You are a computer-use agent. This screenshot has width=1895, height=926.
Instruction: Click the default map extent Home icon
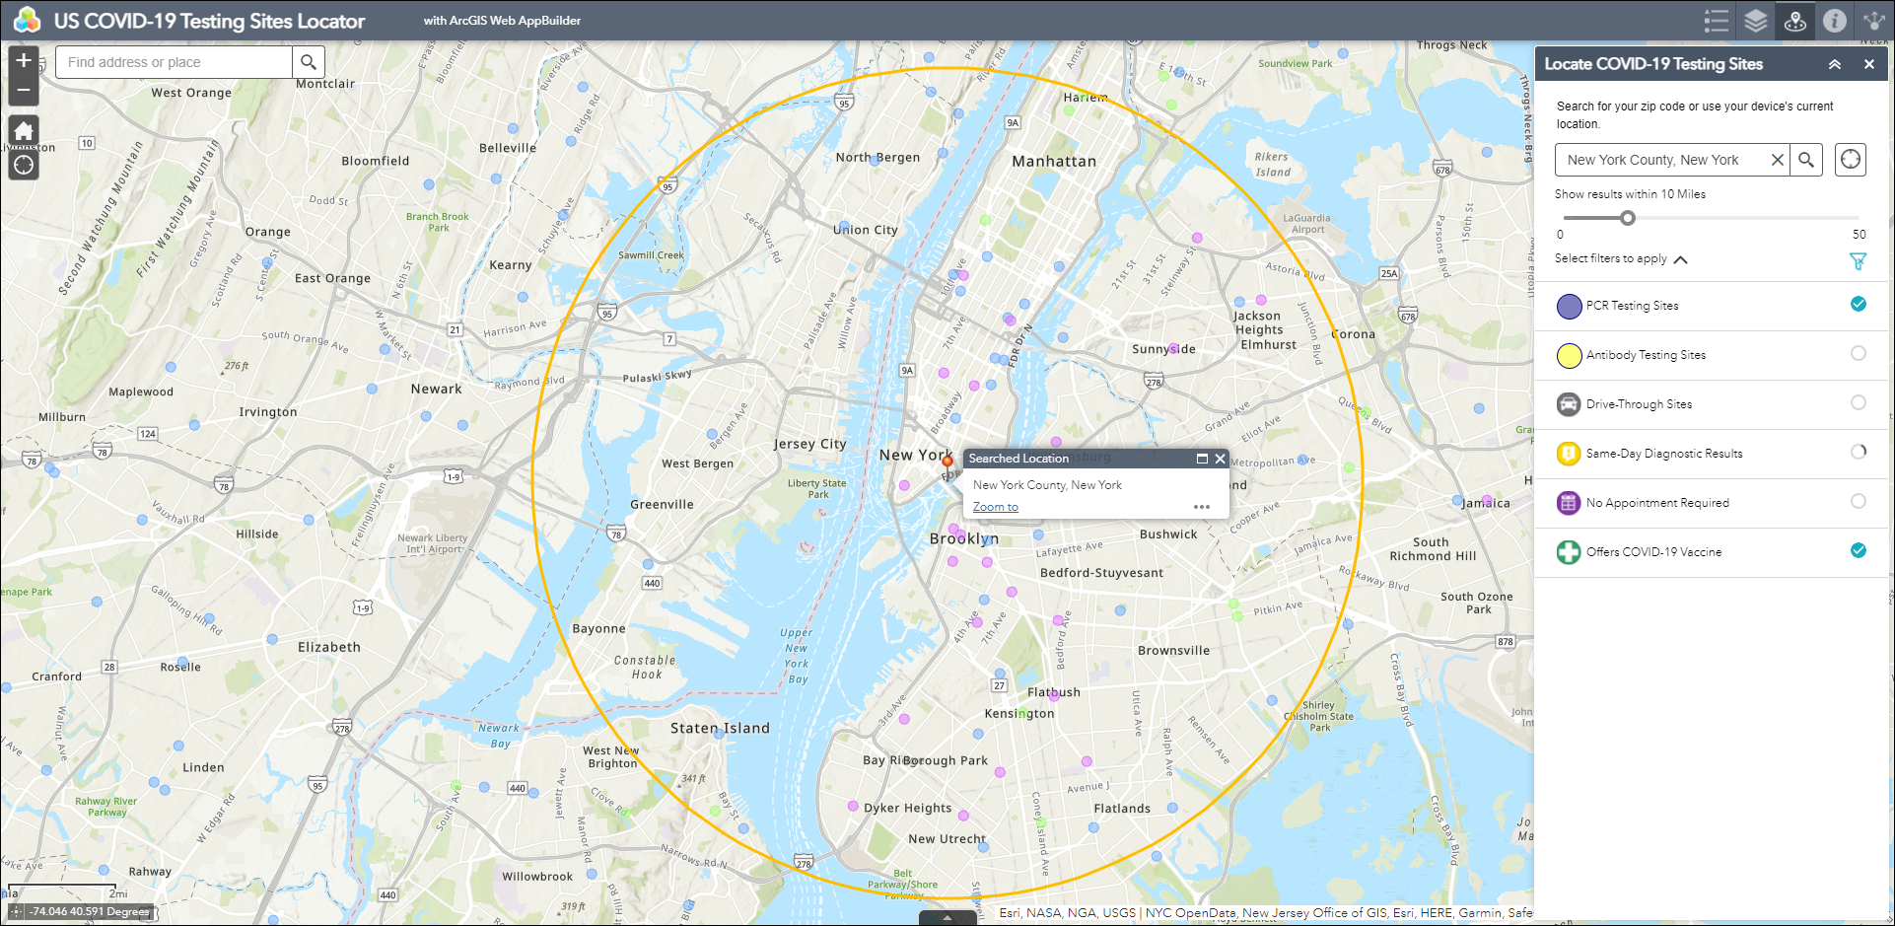(x=23, y=130)
